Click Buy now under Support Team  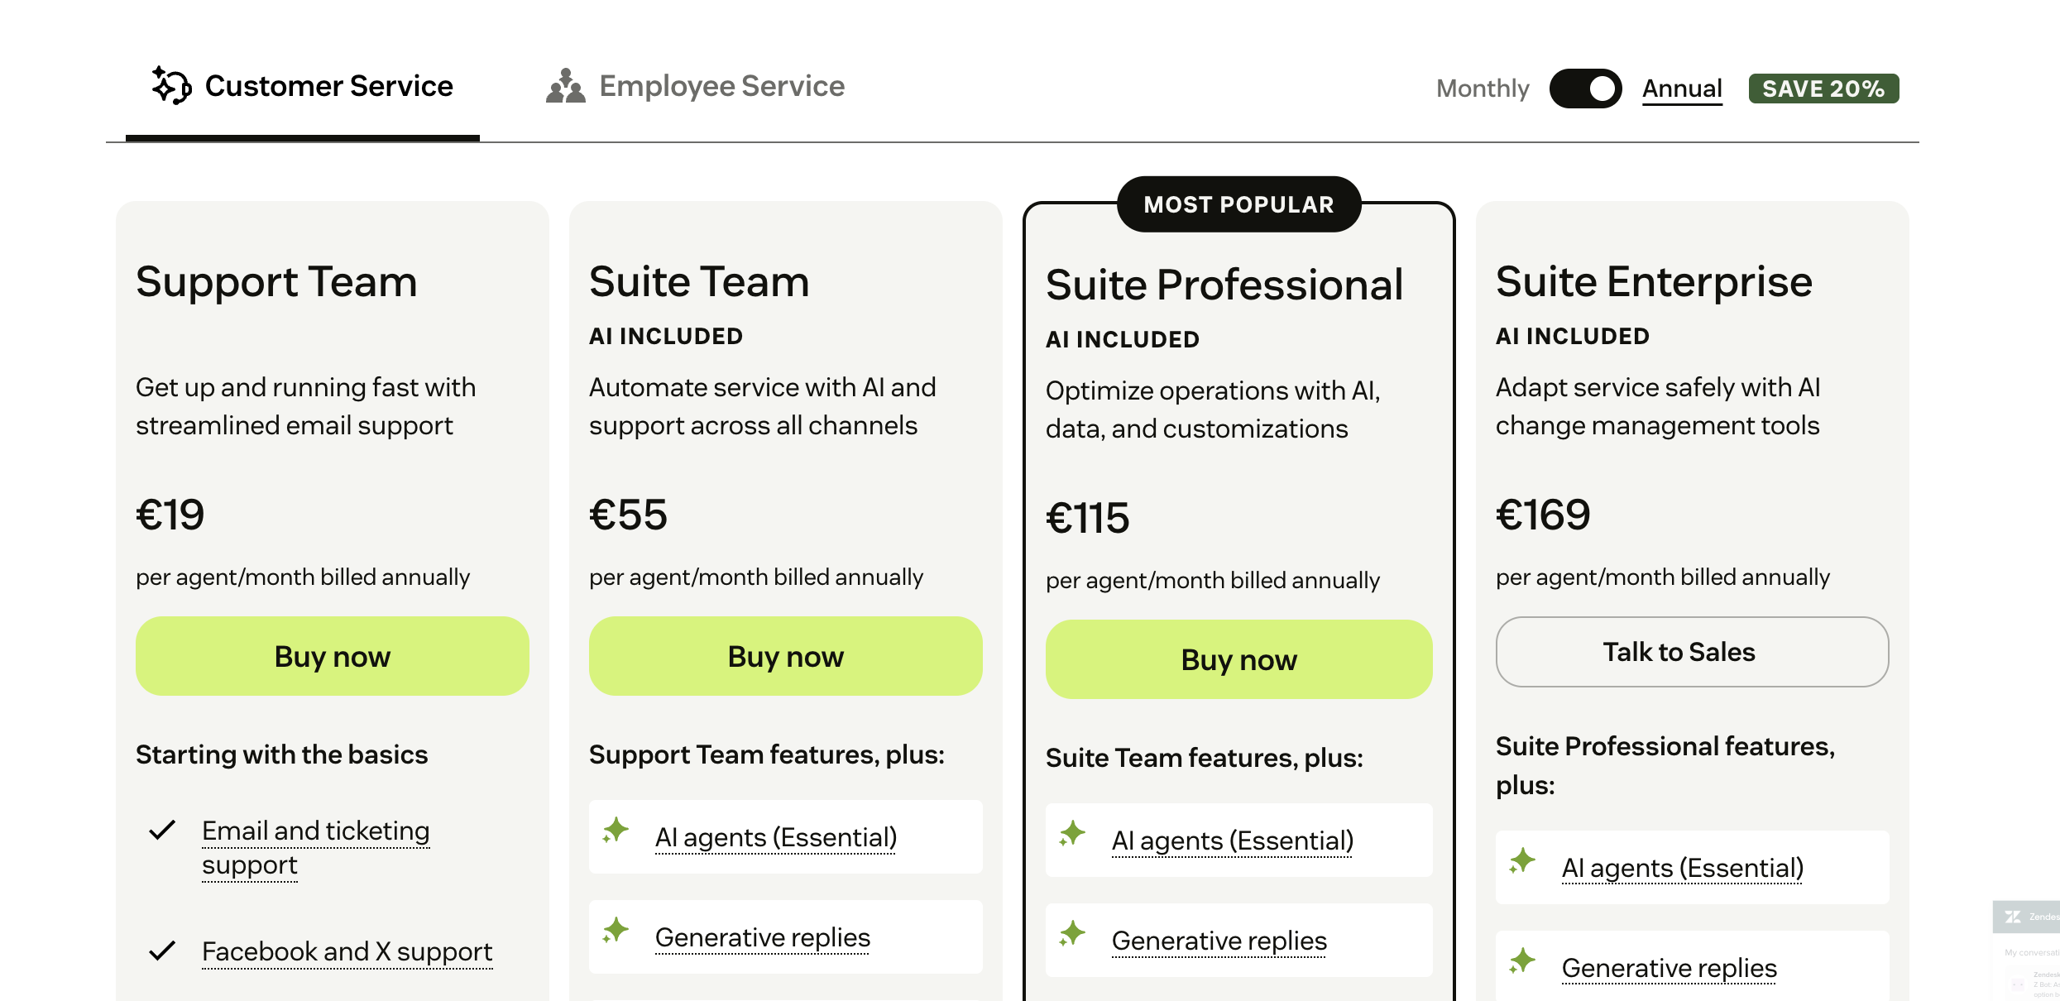[332, 655]
